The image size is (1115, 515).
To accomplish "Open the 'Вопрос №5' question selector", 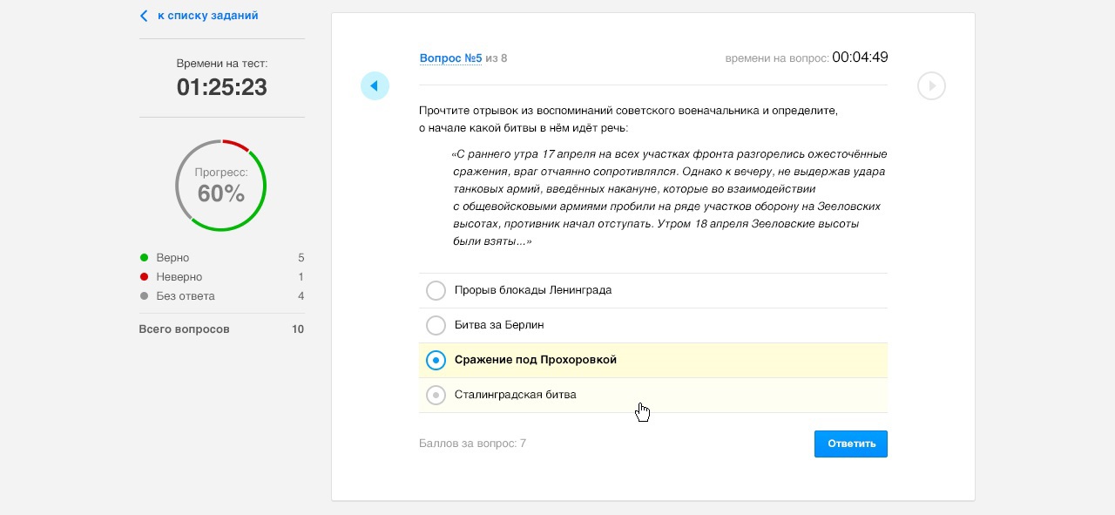I will coord(450,58).
